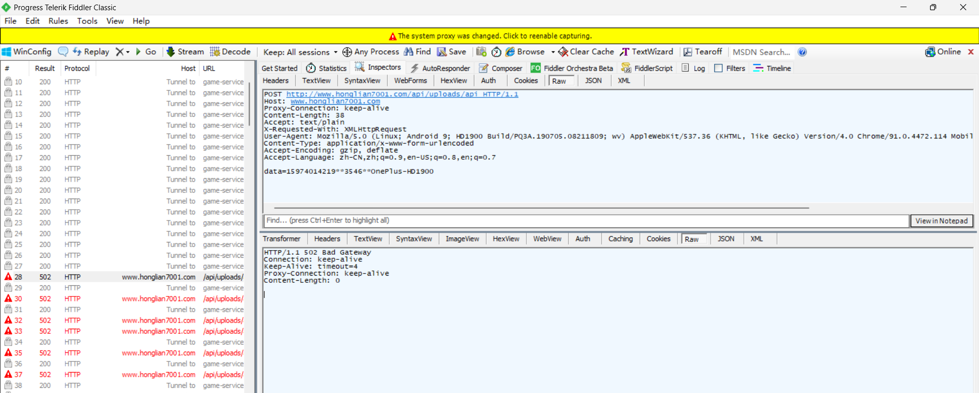Click the Any Process target icon
Viewport: 979px width, 393px height.
[347, 52]
